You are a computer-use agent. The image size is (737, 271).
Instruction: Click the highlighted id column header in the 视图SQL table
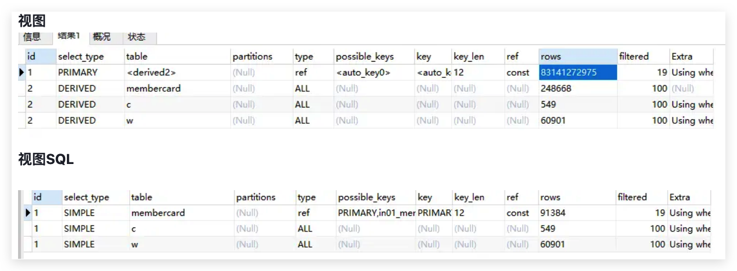tap(47, 197)
